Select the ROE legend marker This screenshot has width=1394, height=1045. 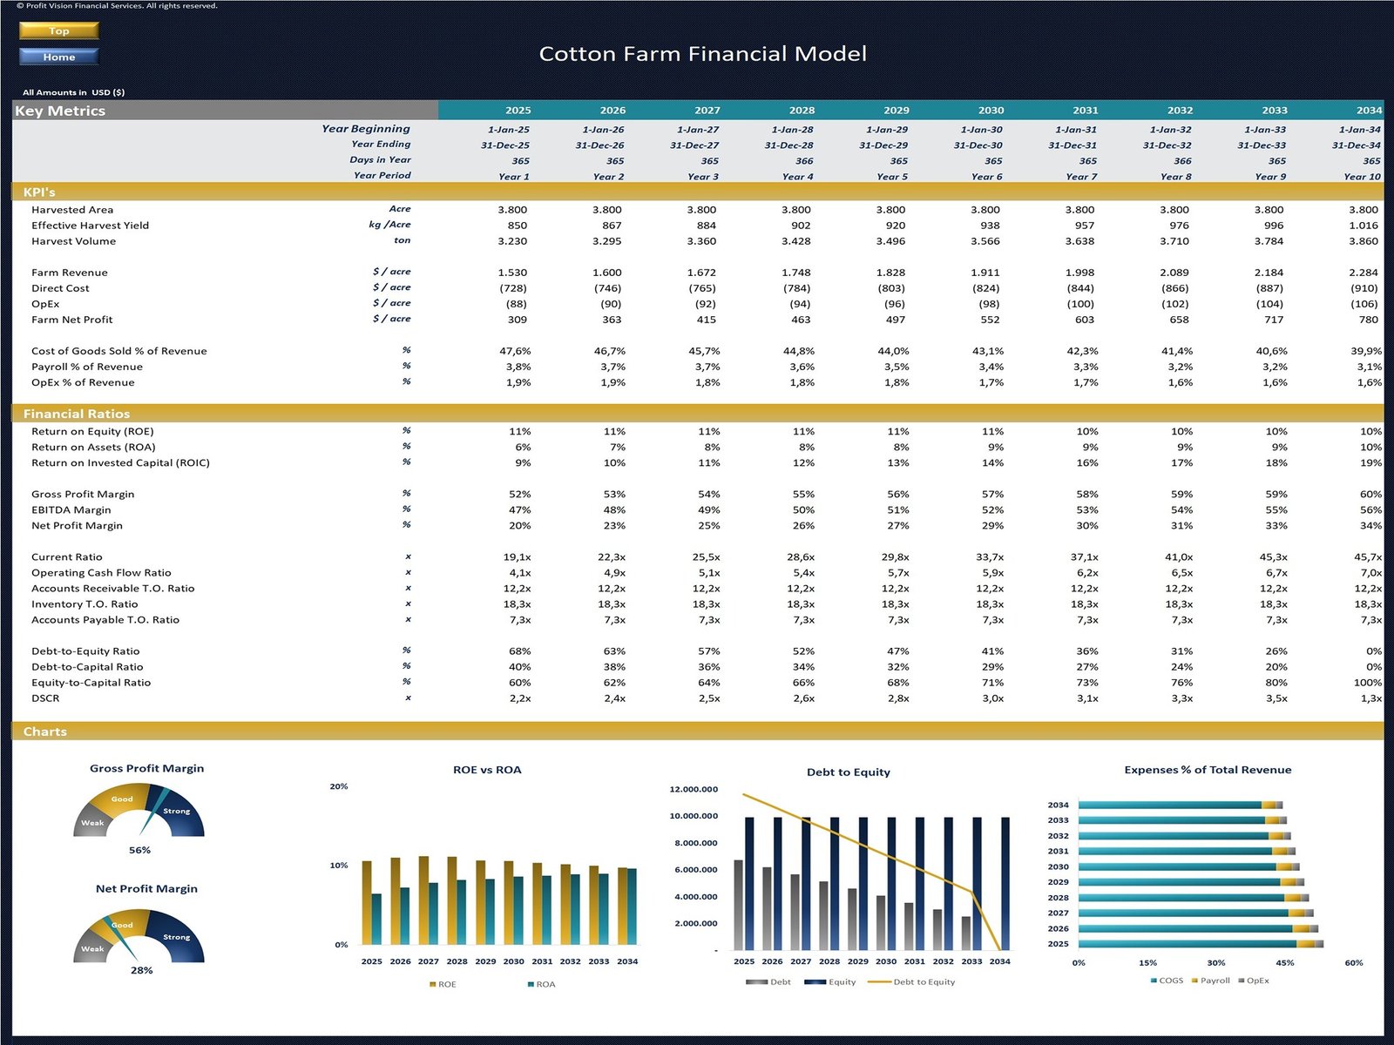[x=433, y=984]
